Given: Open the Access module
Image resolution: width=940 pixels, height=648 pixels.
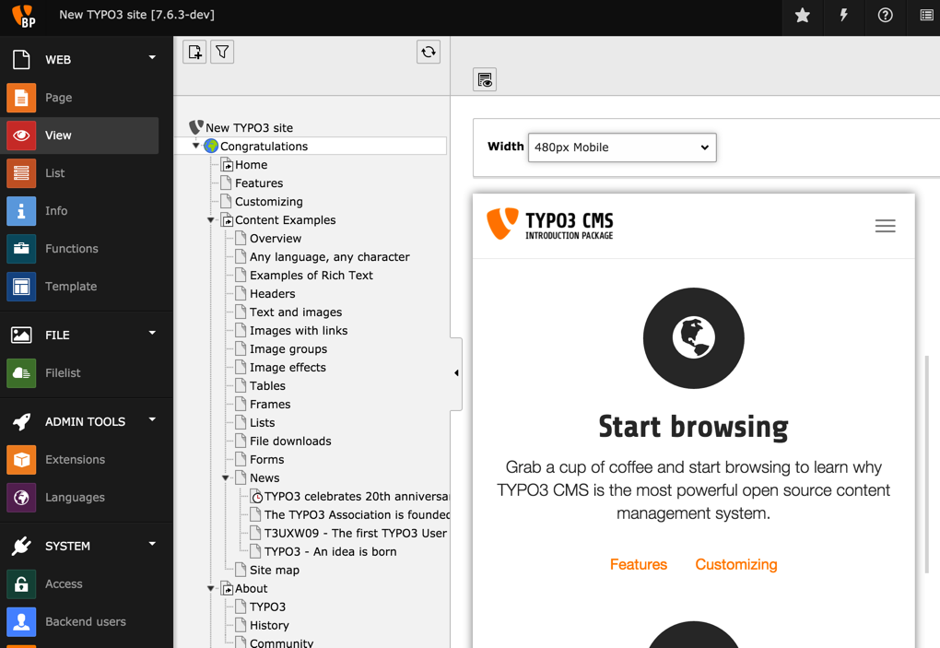Looking at the screenshot, I should (x=80, y=583).
